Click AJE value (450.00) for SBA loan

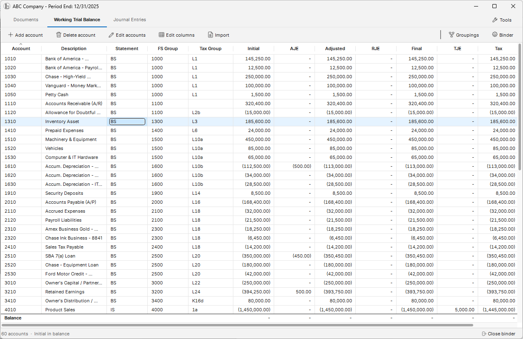[294, 256]
